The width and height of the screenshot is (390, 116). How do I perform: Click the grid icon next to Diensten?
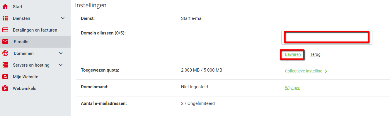(5, 18)
